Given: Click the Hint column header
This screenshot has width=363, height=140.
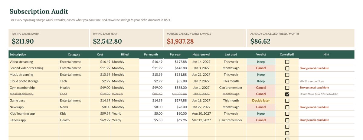Looking at the screenshot, I should [326, 54].
